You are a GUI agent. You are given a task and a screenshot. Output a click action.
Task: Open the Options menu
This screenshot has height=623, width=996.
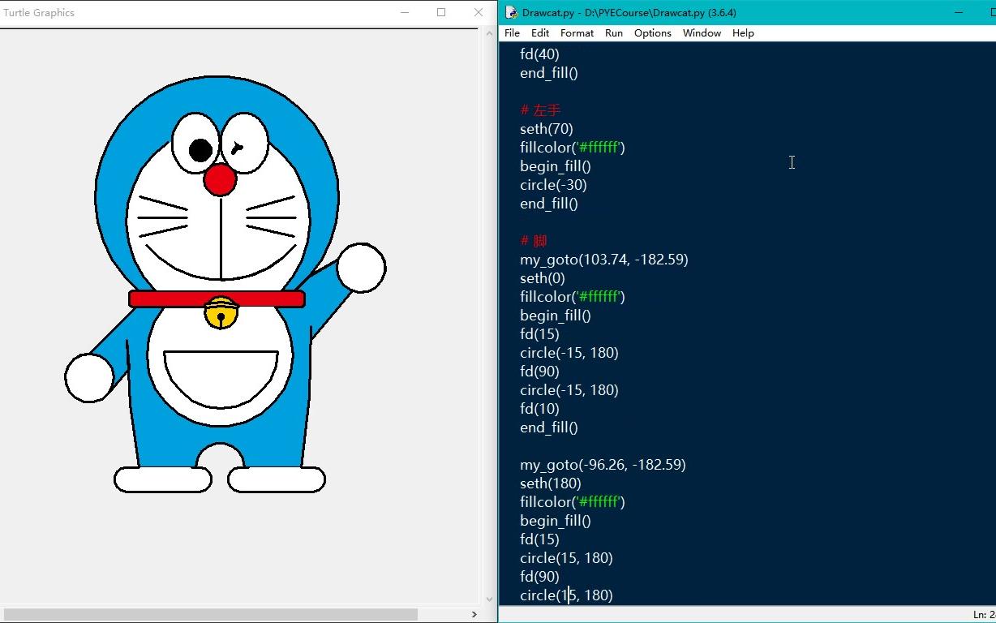coord(653,33)
